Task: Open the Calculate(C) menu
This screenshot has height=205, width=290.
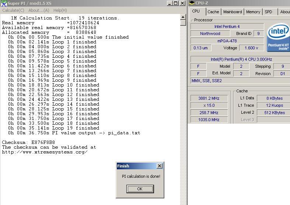Action: (x=13, y=10)
